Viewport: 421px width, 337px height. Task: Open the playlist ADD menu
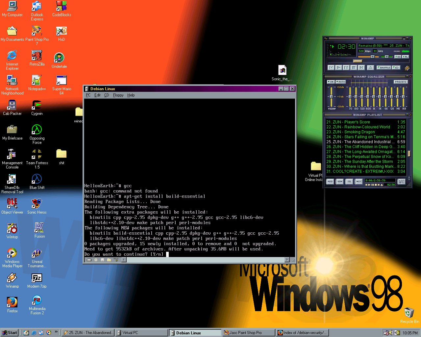tap(330, 181)
